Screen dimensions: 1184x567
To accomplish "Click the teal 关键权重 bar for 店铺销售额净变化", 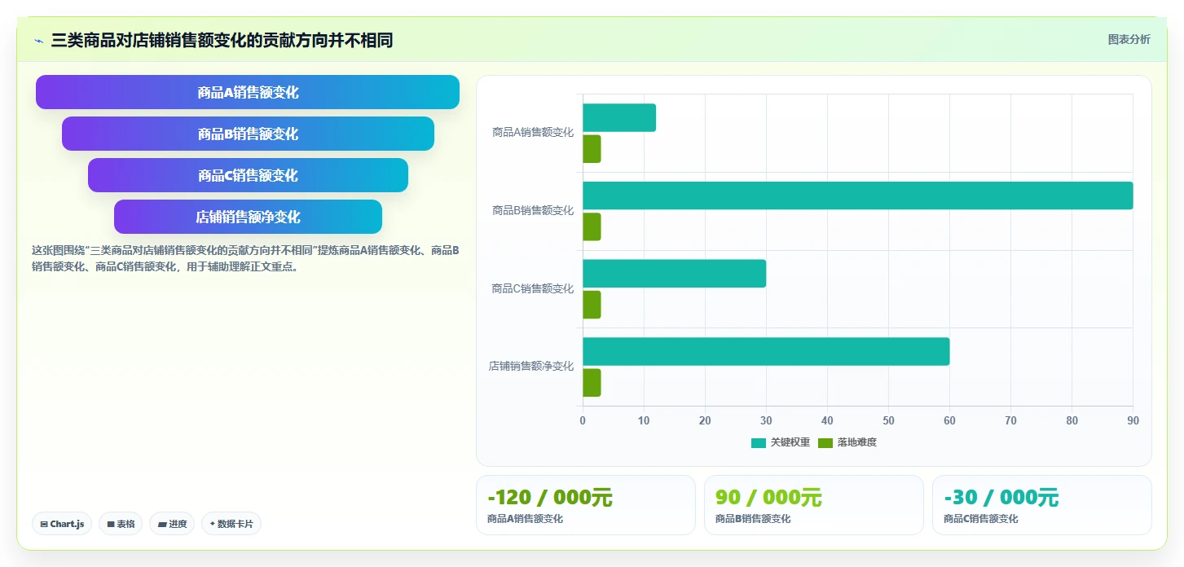I will 766,351.
